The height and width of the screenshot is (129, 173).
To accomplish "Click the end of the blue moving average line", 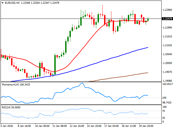I will coord(148,48).
